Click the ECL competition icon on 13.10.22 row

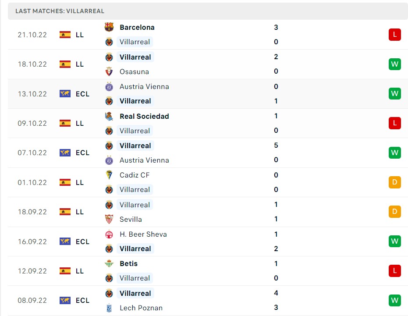coord(66,94)
